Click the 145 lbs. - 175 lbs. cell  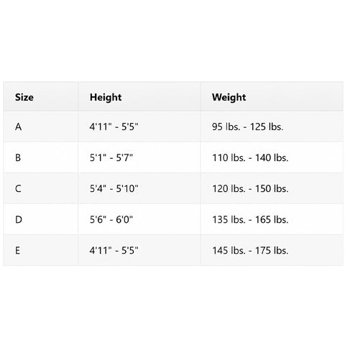point(272,250)
